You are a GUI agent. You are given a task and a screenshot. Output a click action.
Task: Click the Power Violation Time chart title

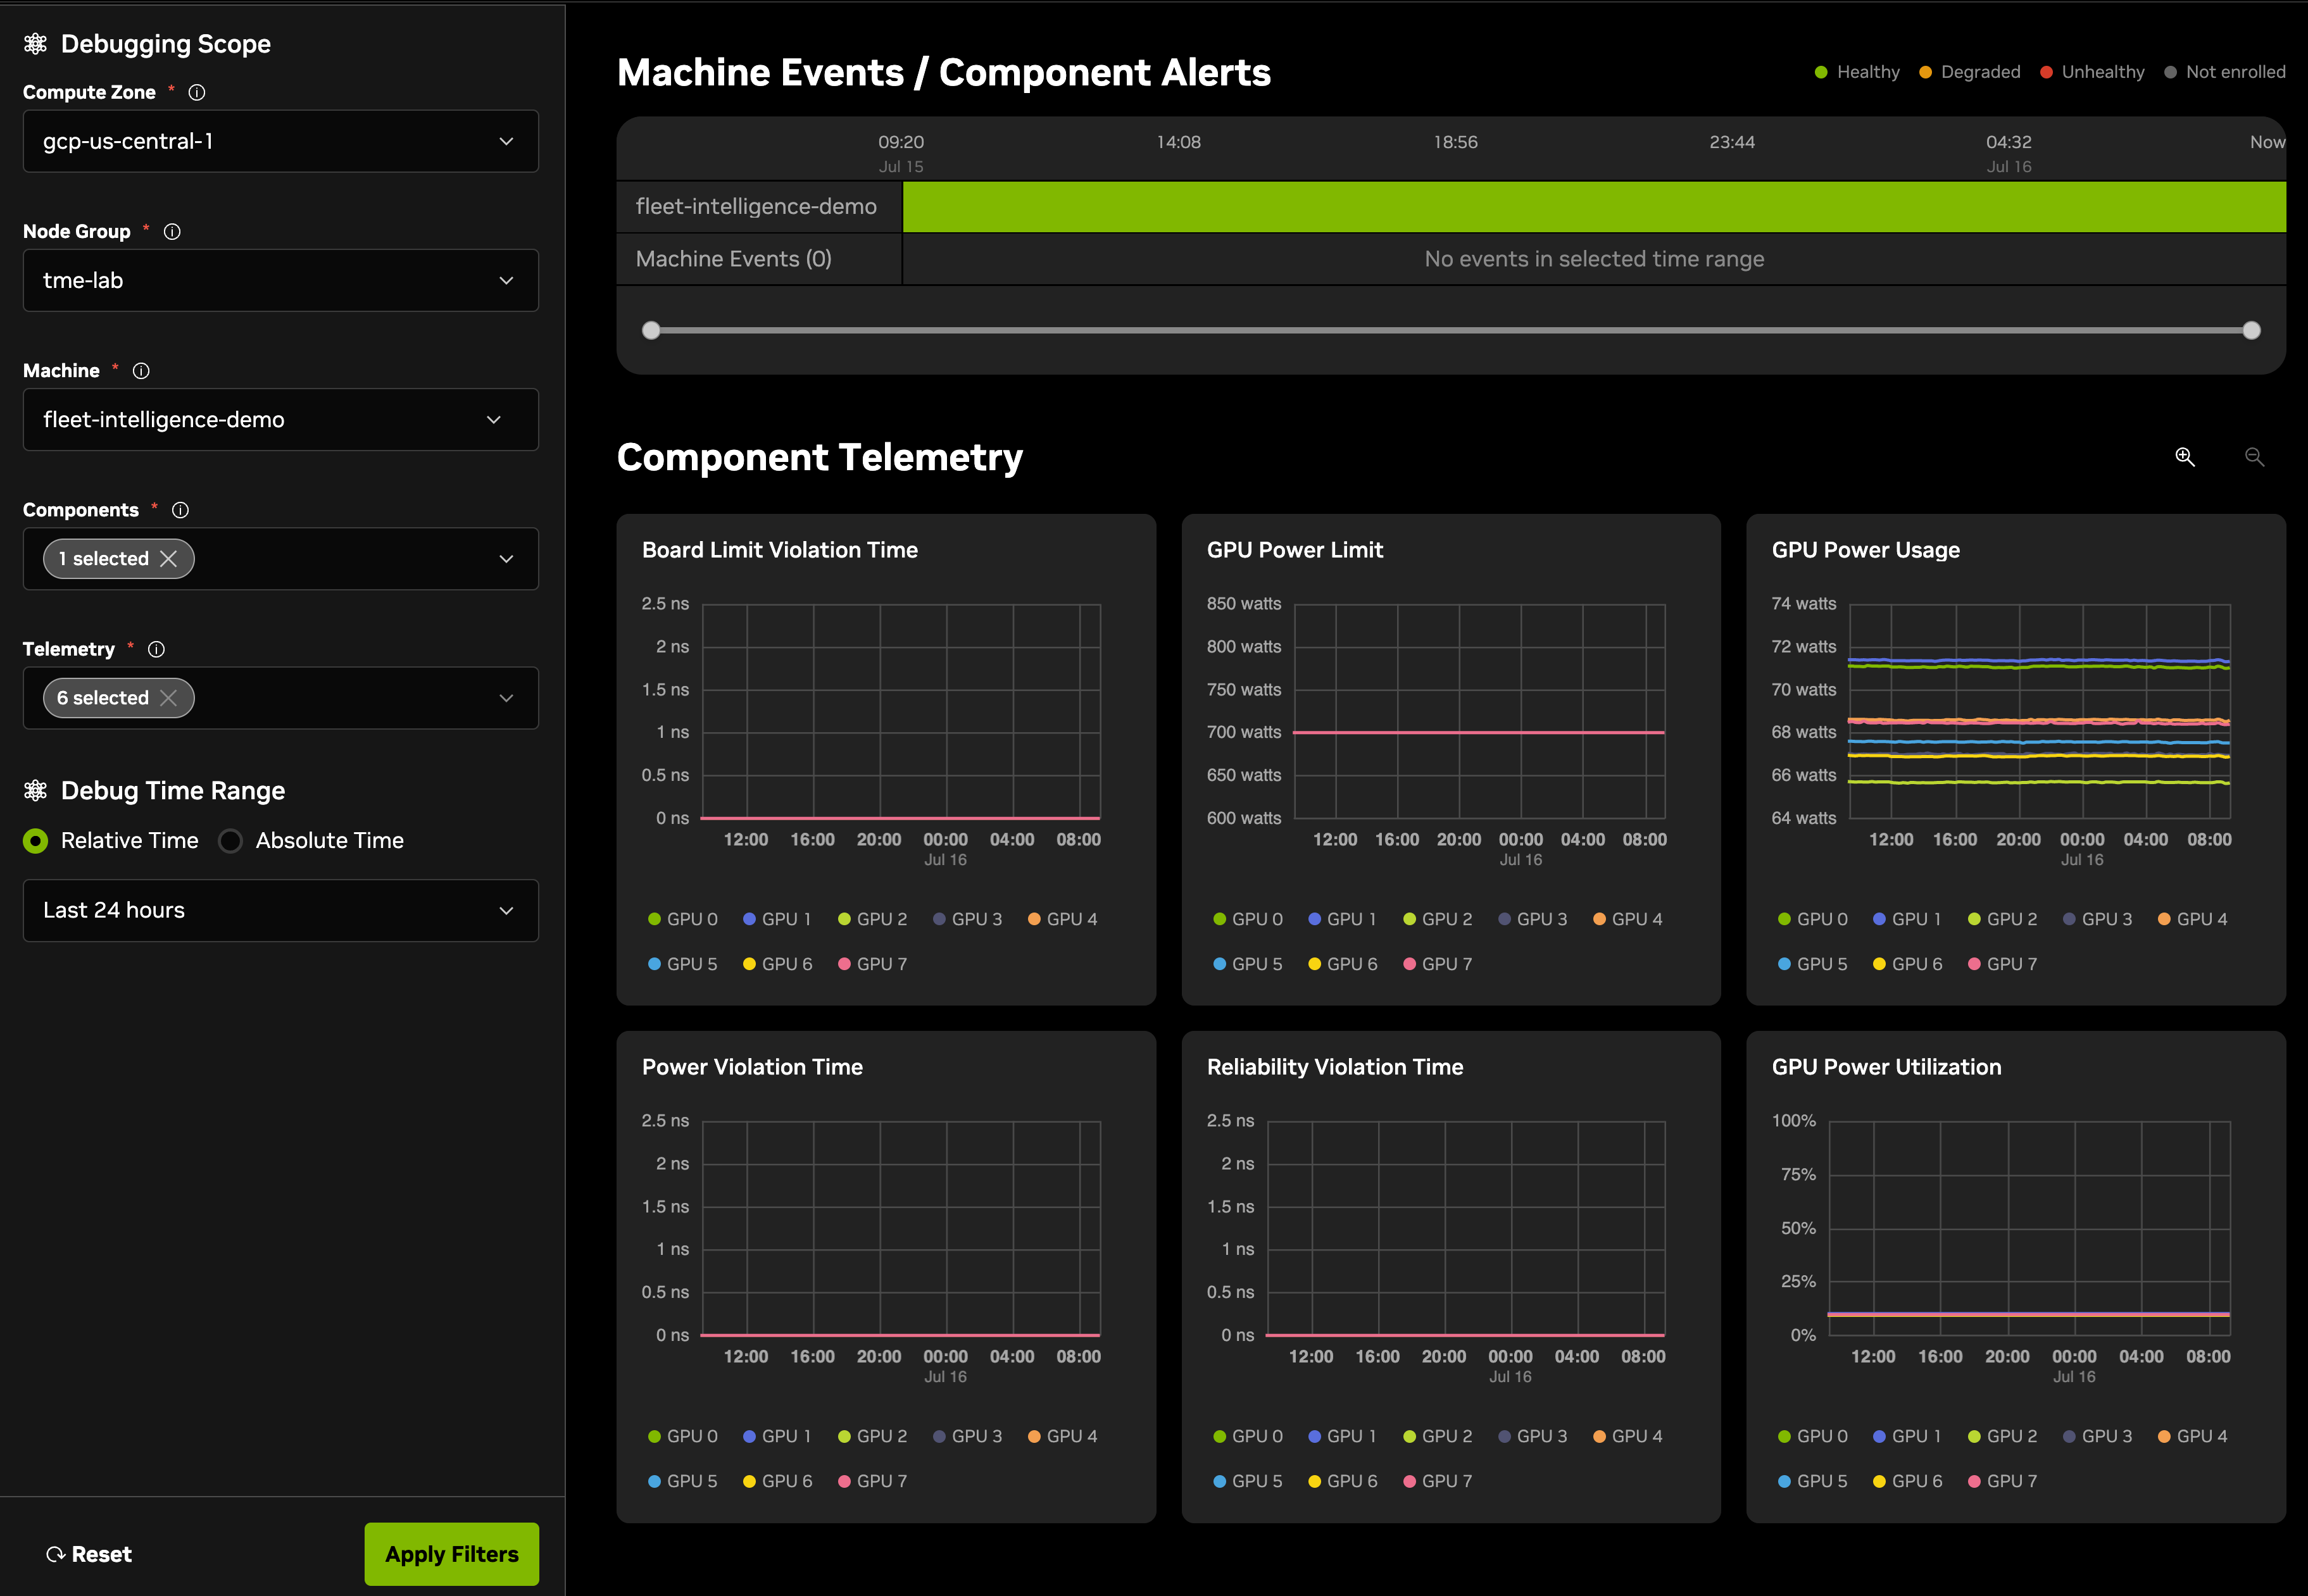(752, 1067)
